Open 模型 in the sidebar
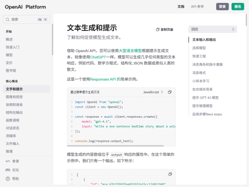 tap(9, 55)
